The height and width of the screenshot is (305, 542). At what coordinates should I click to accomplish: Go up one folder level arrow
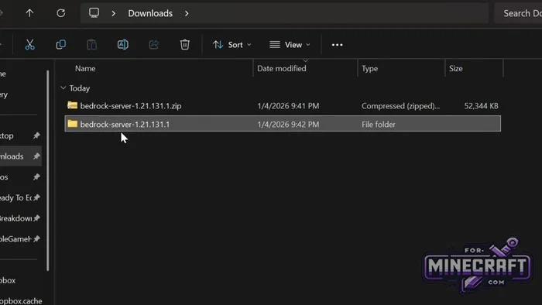click(29, 13)
